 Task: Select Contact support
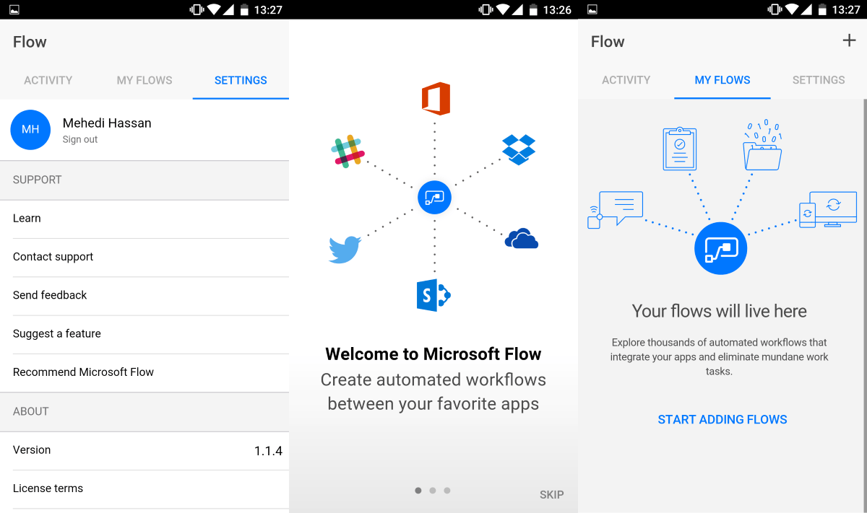point(53,257)
